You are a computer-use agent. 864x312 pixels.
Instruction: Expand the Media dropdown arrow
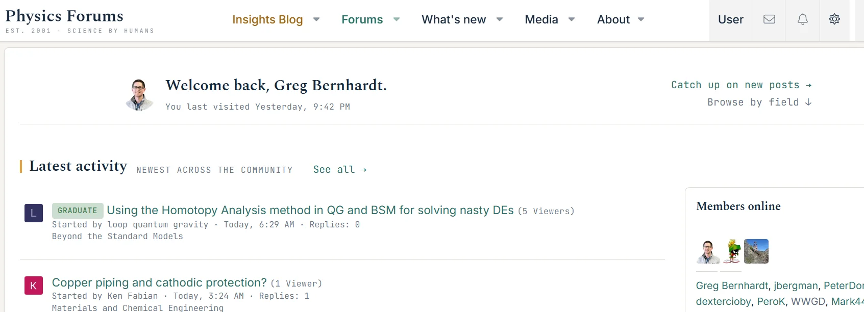click(572, 19)
